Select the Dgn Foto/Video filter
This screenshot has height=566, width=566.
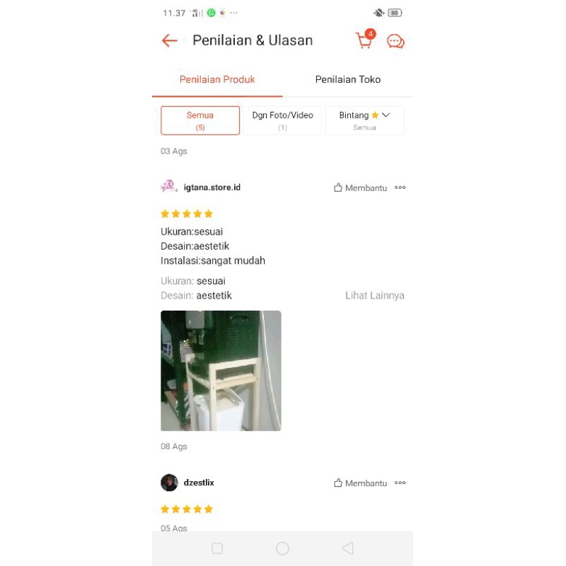(x=282, y=120)
